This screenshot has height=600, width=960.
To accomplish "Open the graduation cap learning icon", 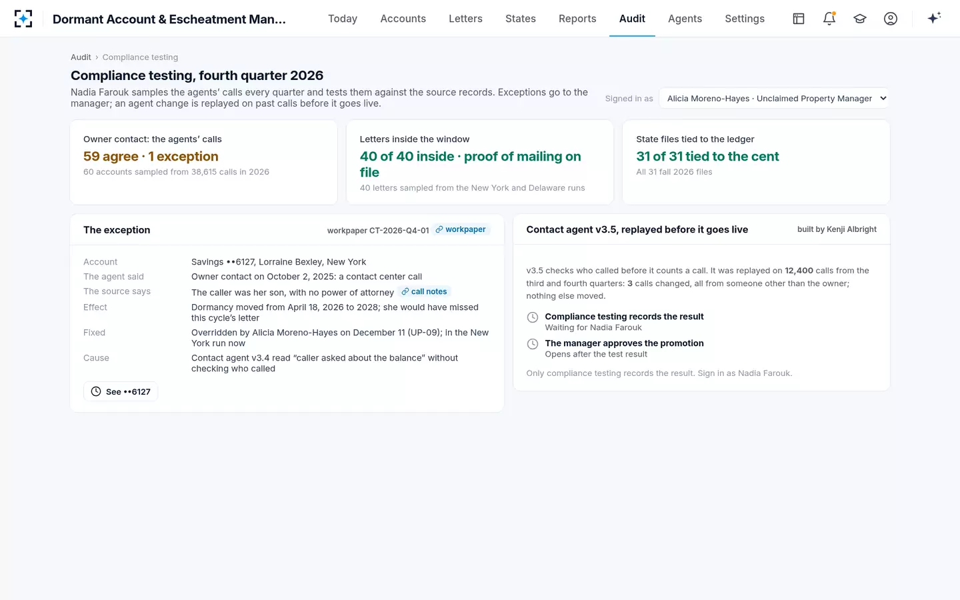I will [860, 19].
